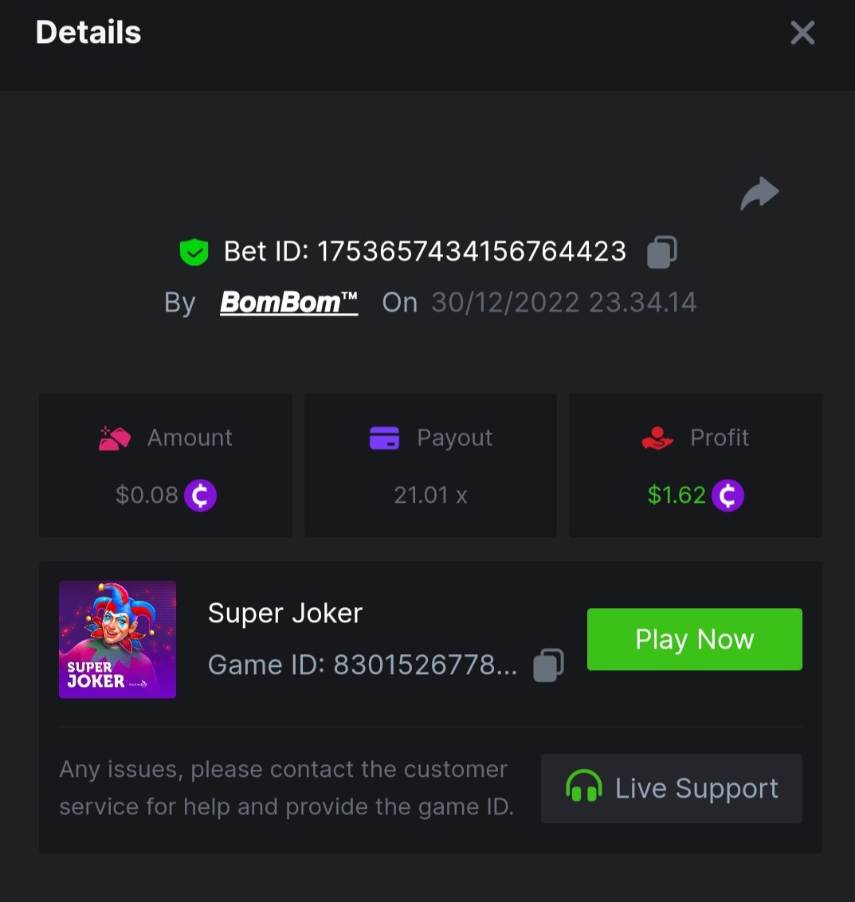This screenshot has height=902, width=855.
Task: Click the coin icon beside $0.08
Action: tap(200, 496)
